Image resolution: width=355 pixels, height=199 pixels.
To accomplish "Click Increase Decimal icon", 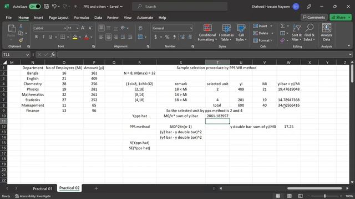I will pos(182,37).
